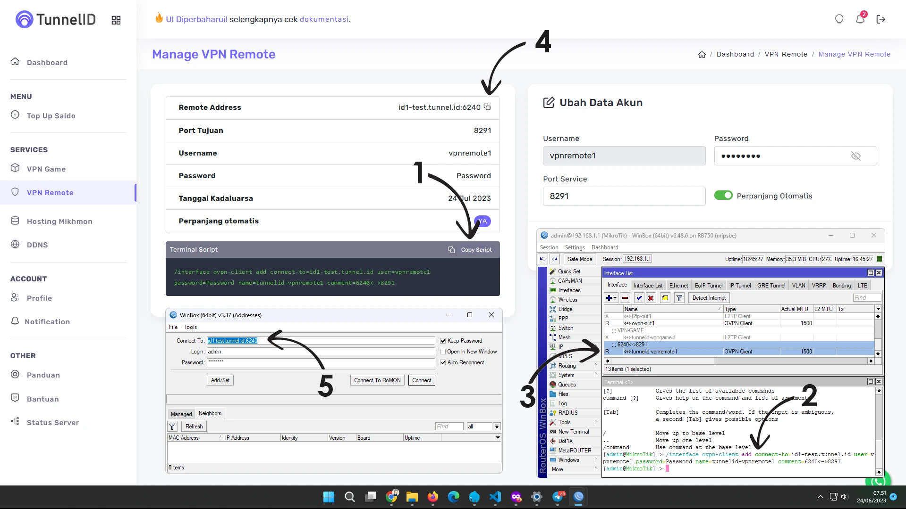The image size is (906, 509).
Task: Show password using the crossed-eye icon
Action: pos(855,156)
